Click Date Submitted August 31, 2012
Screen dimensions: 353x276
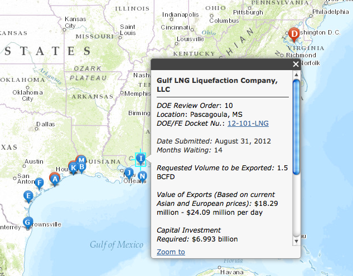tap(214, 141)
